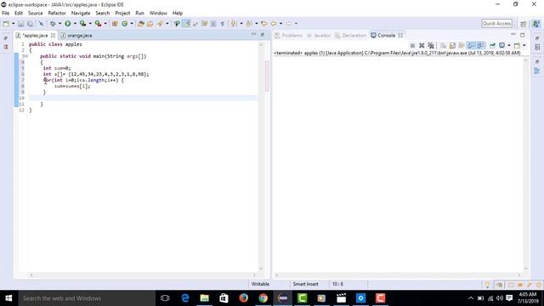Minimize the editor area icon
This screenshot has height=306, width=544.
pos(253,34)
